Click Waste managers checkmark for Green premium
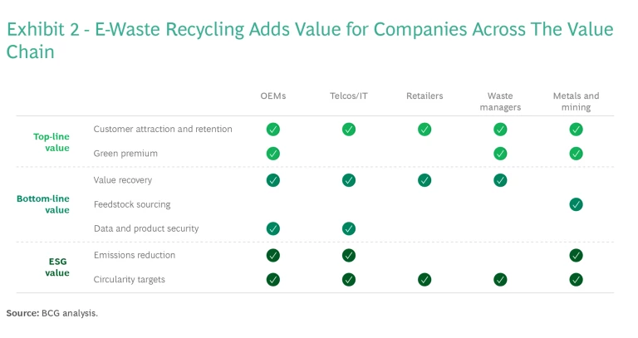Screen dimensions: 638x338 pos(500,154)
